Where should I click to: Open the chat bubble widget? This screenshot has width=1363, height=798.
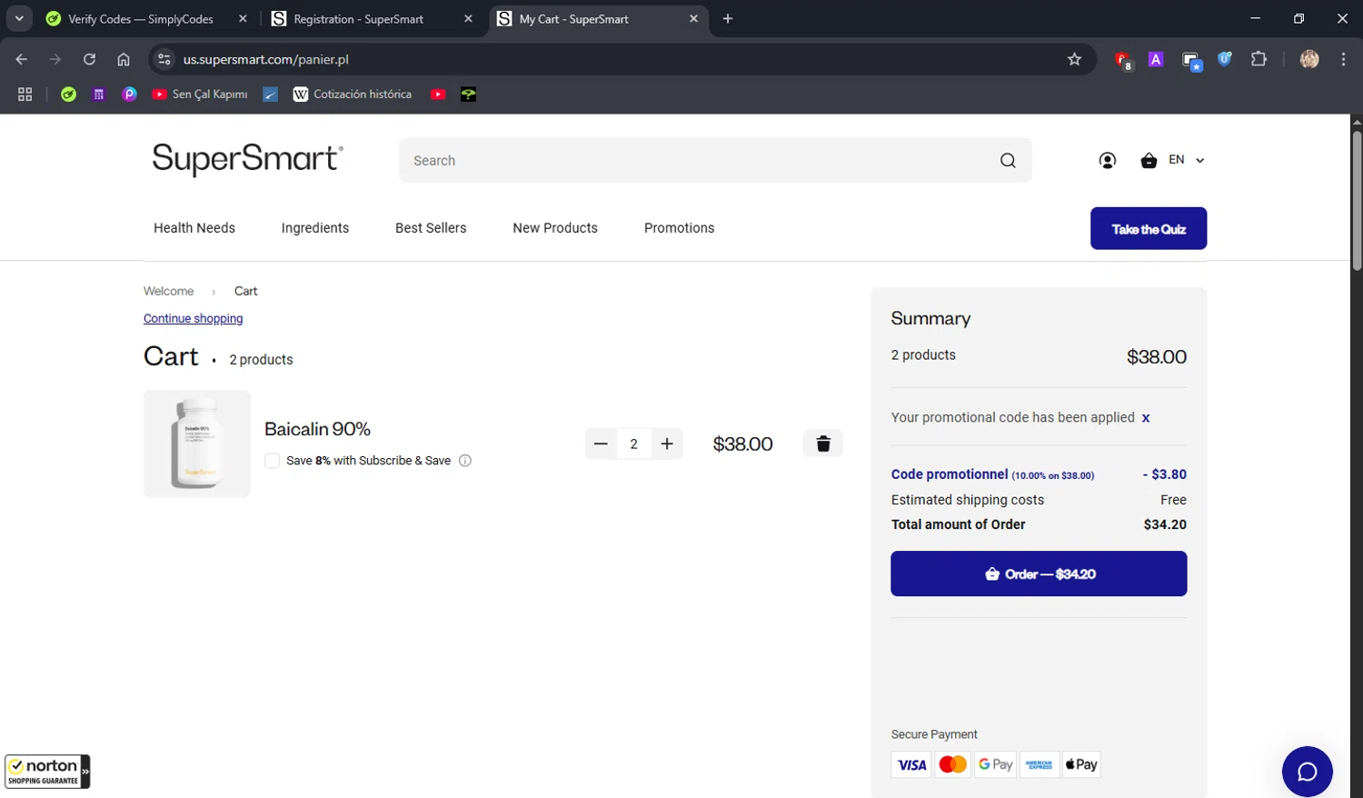[x=1307, y=772]
